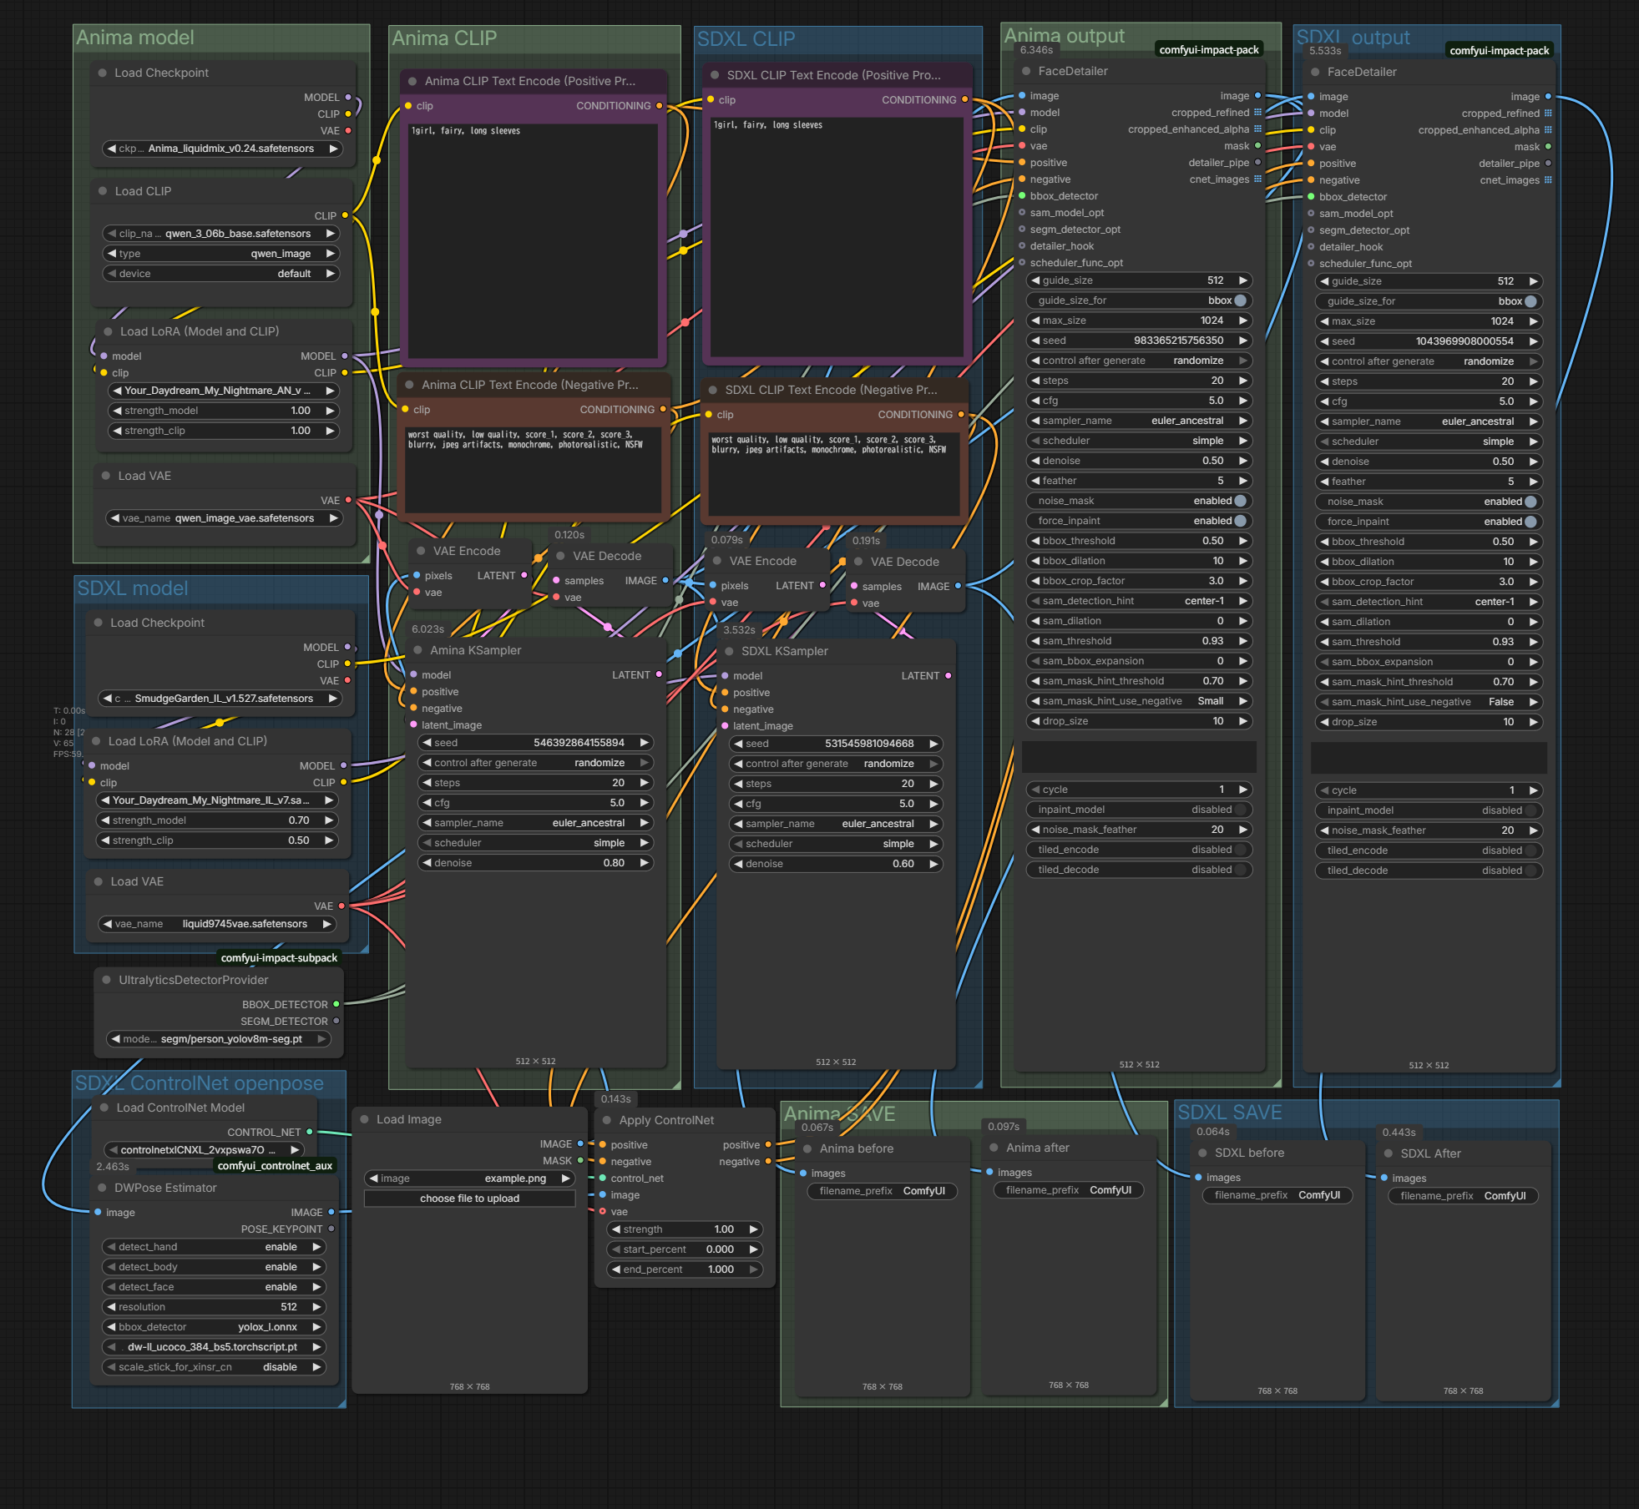Click the choose file to upload button
The width and height of the screenshot is (1639, 1509).
[469, 1199]
